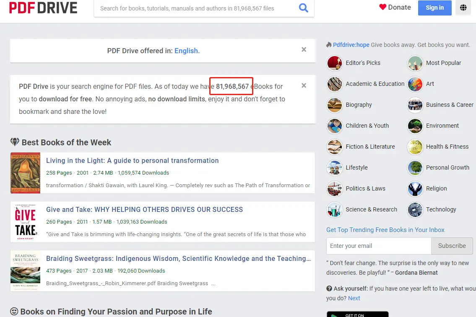Click Next for another question
Viewport: 476px width, 317px height.
(x=354, y=298)
